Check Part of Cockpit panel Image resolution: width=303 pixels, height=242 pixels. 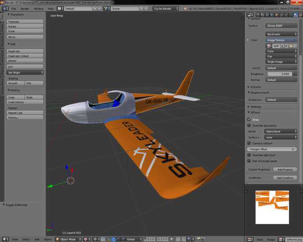(x=249, y=161)
